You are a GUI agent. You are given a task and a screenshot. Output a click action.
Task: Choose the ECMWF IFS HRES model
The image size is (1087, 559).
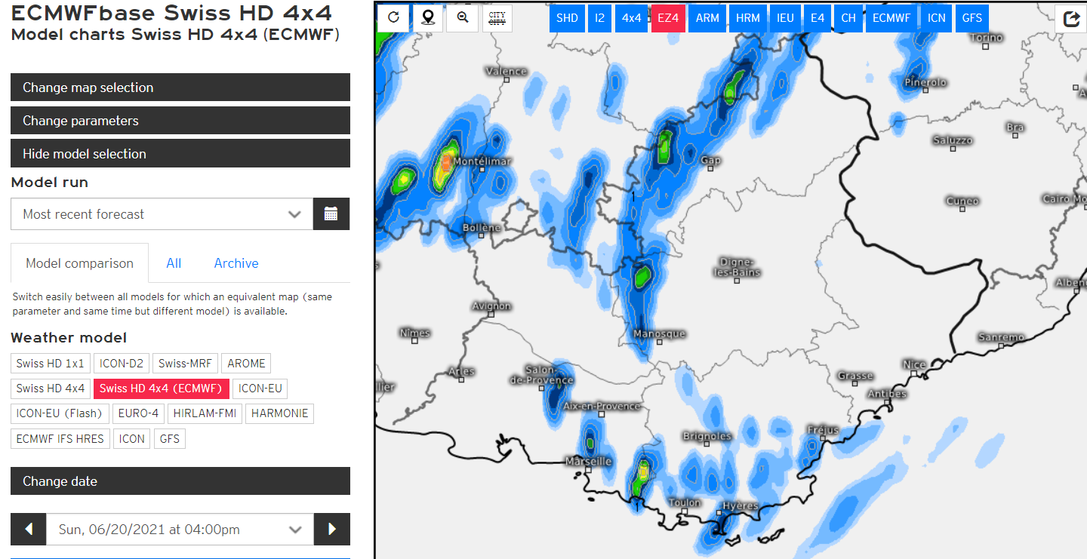click(x=60, y=438)
